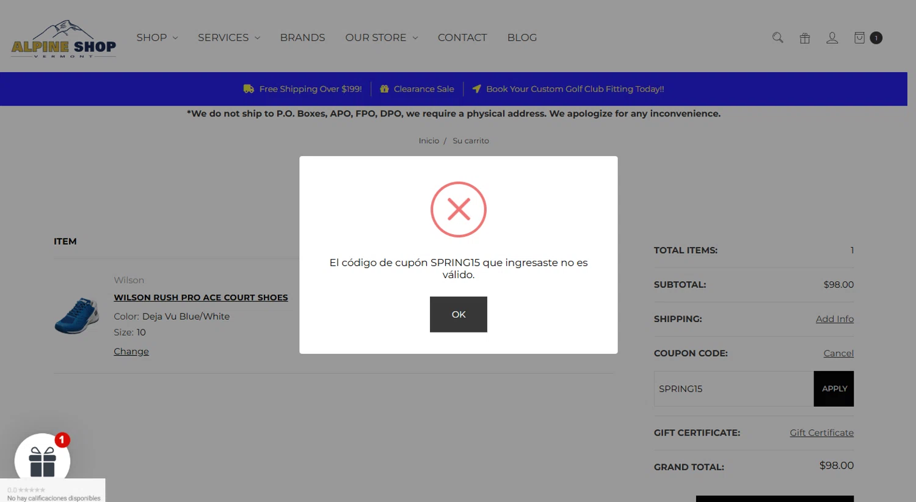Open the Gift Certificate link
This screenshot has width=916, height=502.
point(821,432)
